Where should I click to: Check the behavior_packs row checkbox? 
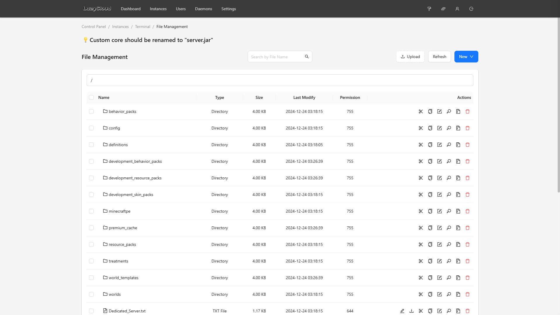click(x=91, y=111)
